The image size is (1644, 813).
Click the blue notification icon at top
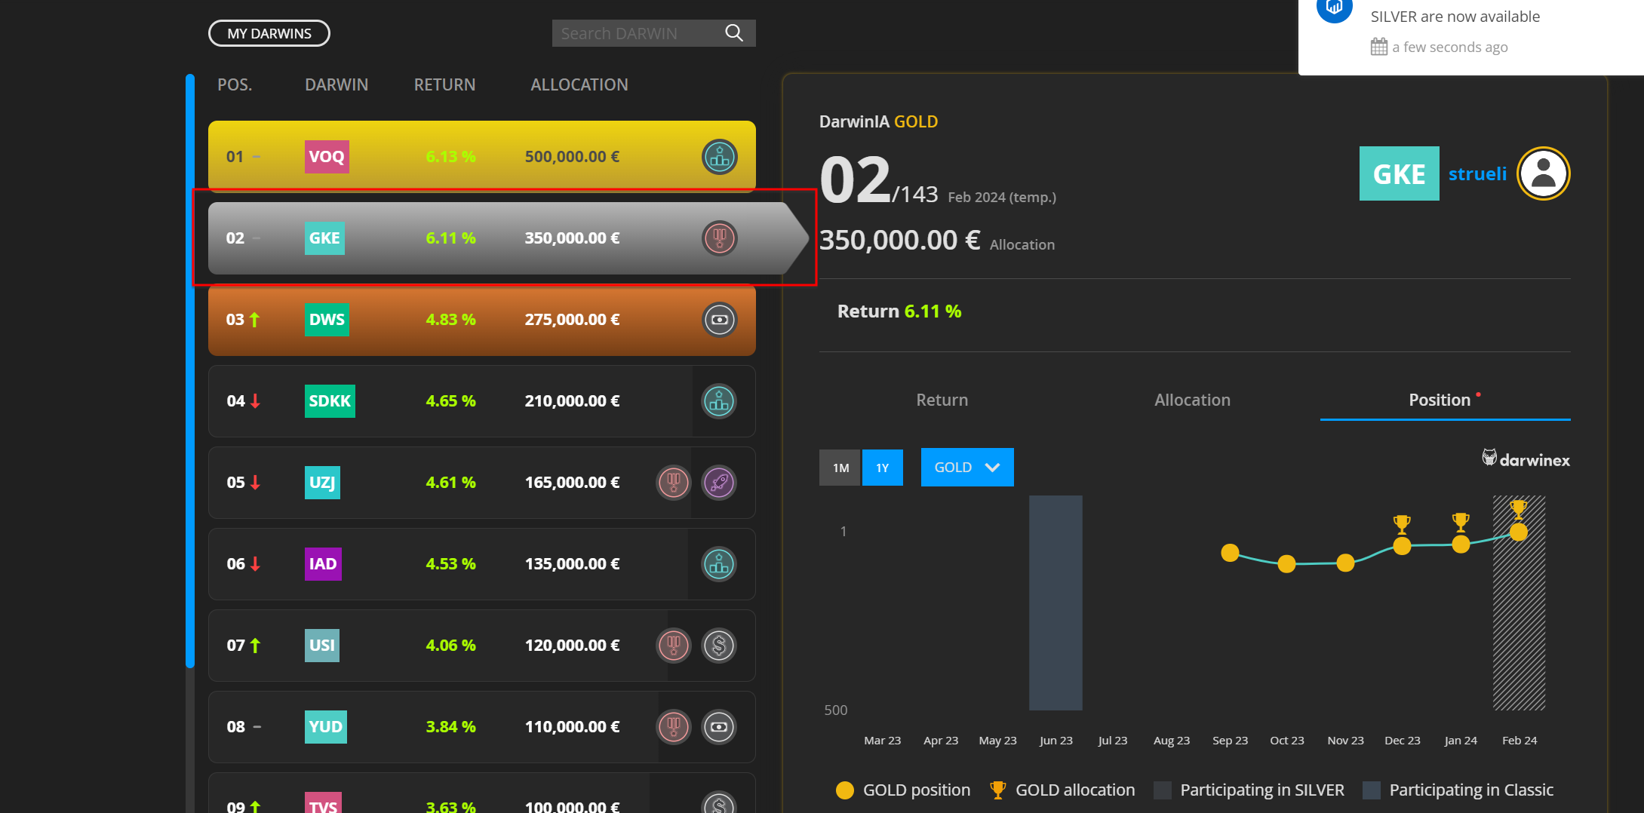[1334, 8]
